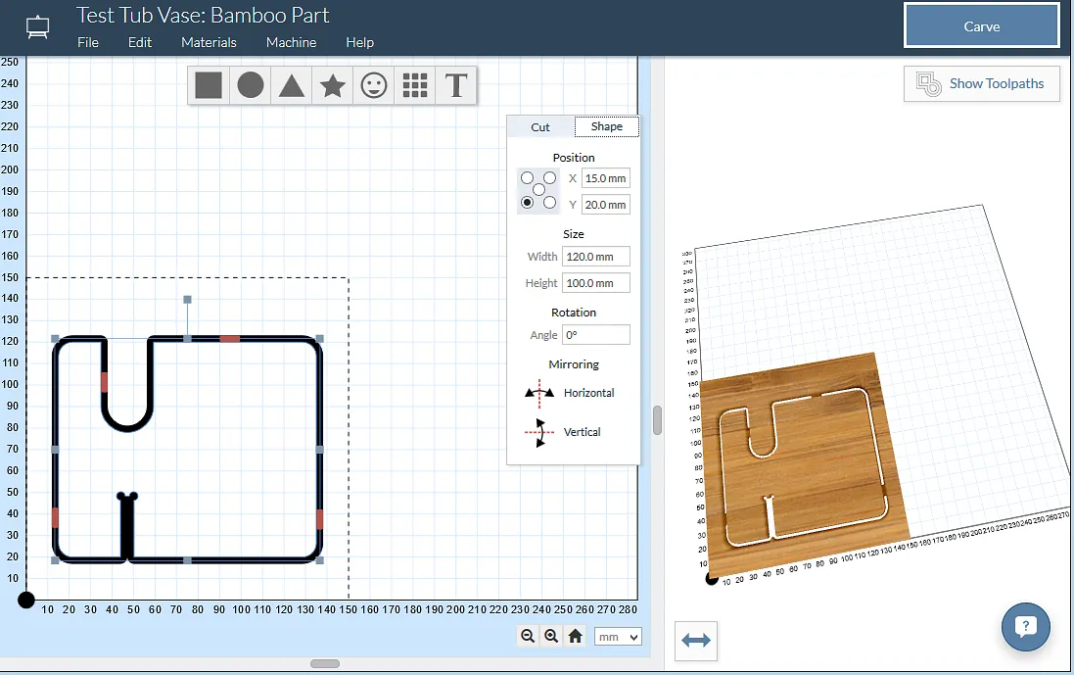This screenshot has height=675, width=1074.
Task: Select the square shape tool
Action: (209, 85)
